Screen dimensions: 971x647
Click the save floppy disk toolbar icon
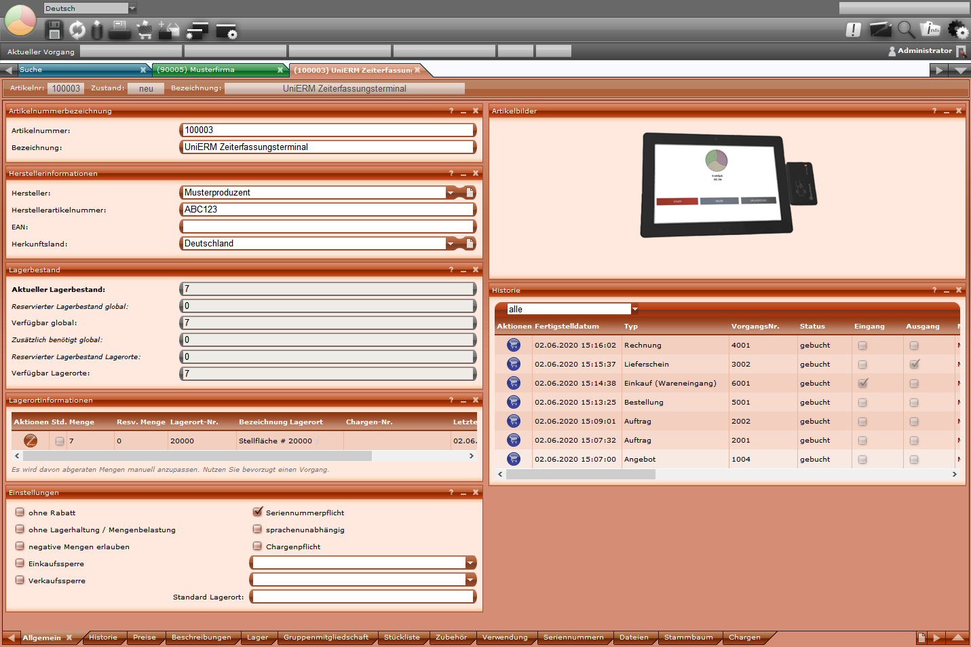tap(54, 30)
